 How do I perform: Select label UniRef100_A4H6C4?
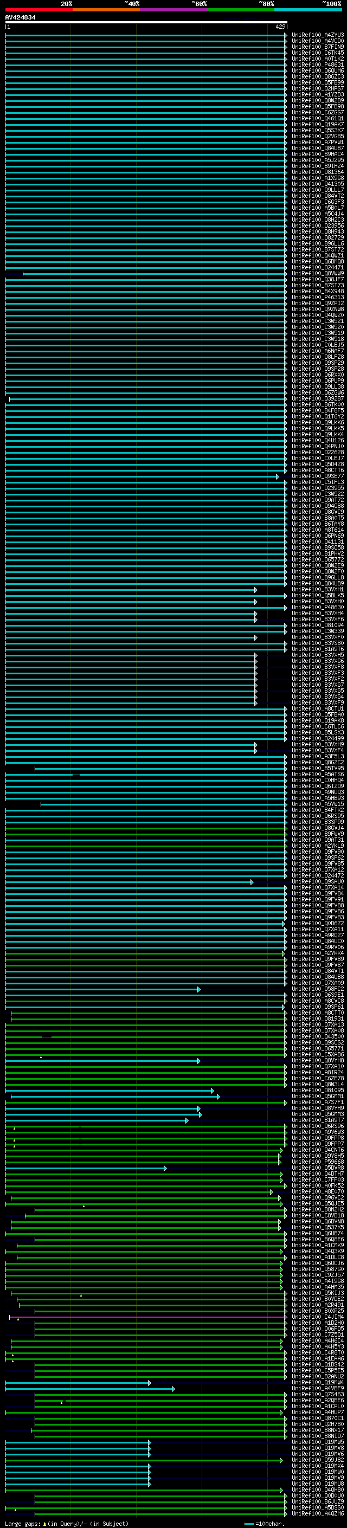[x=318, y=1340]
